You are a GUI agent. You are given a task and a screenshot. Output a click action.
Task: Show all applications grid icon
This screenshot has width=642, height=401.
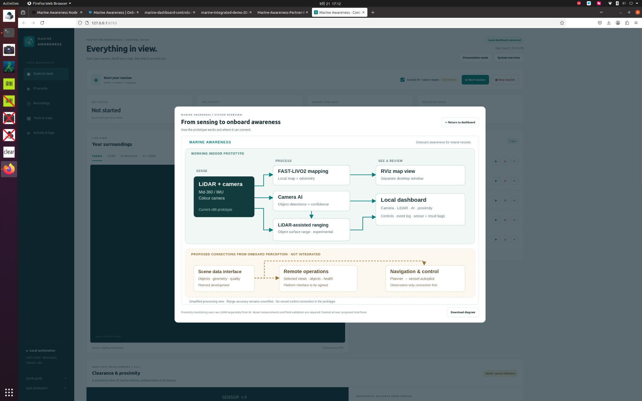click(9, 392)
